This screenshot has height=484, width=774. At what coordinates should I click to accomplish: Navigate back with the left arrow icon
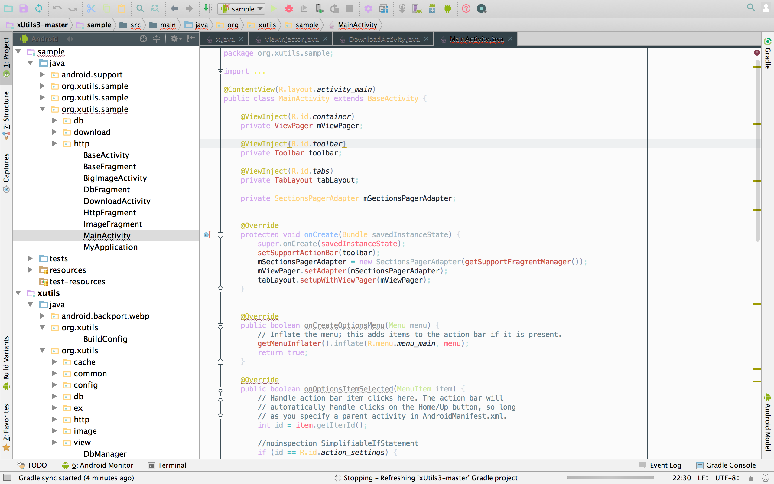click(174, 9)
